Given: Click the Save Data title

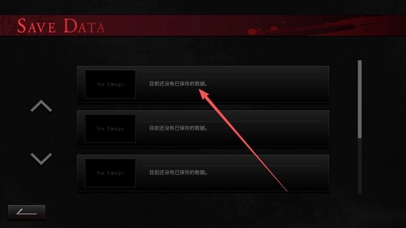Looking at the screenshot, I should point(61,25).
